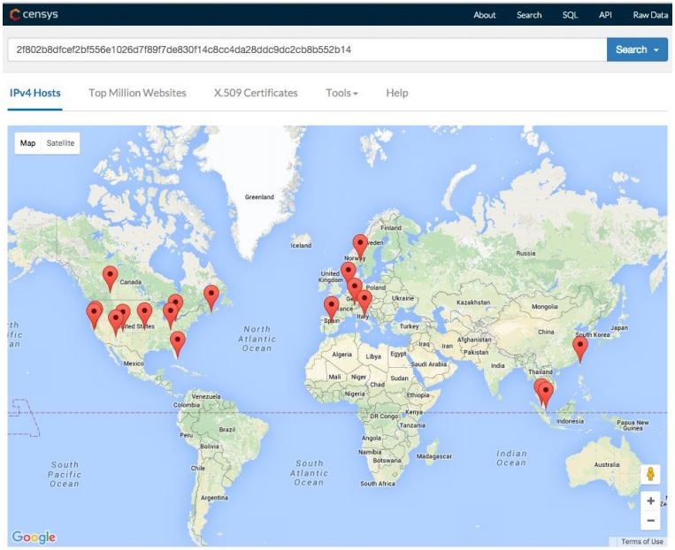Open the Search link in navbar
Image resolution: width=675 pixels, height=550 pixels.
pos(529,15)
